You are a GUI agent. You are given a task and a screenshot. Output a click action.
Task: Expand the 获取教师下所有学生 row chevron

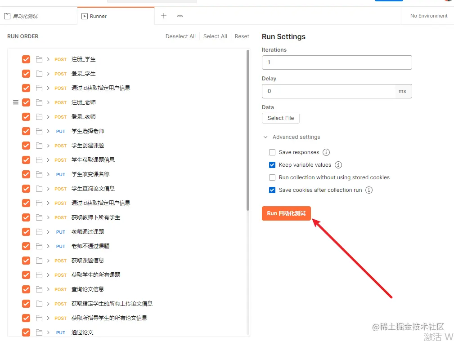click(48, 217)
